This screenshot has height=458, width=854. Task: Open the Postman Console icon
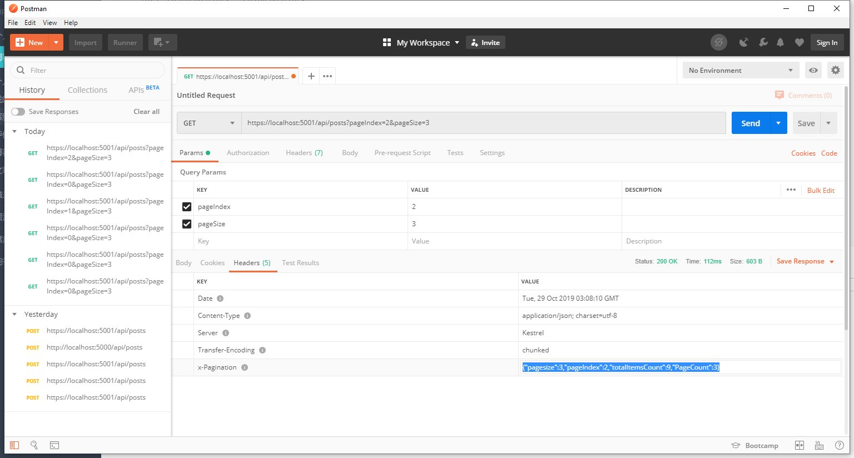click(54, 445)
